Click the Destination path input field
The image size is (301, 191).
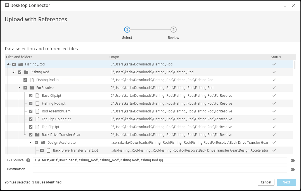pyautogui.click(x=160, y=169)
